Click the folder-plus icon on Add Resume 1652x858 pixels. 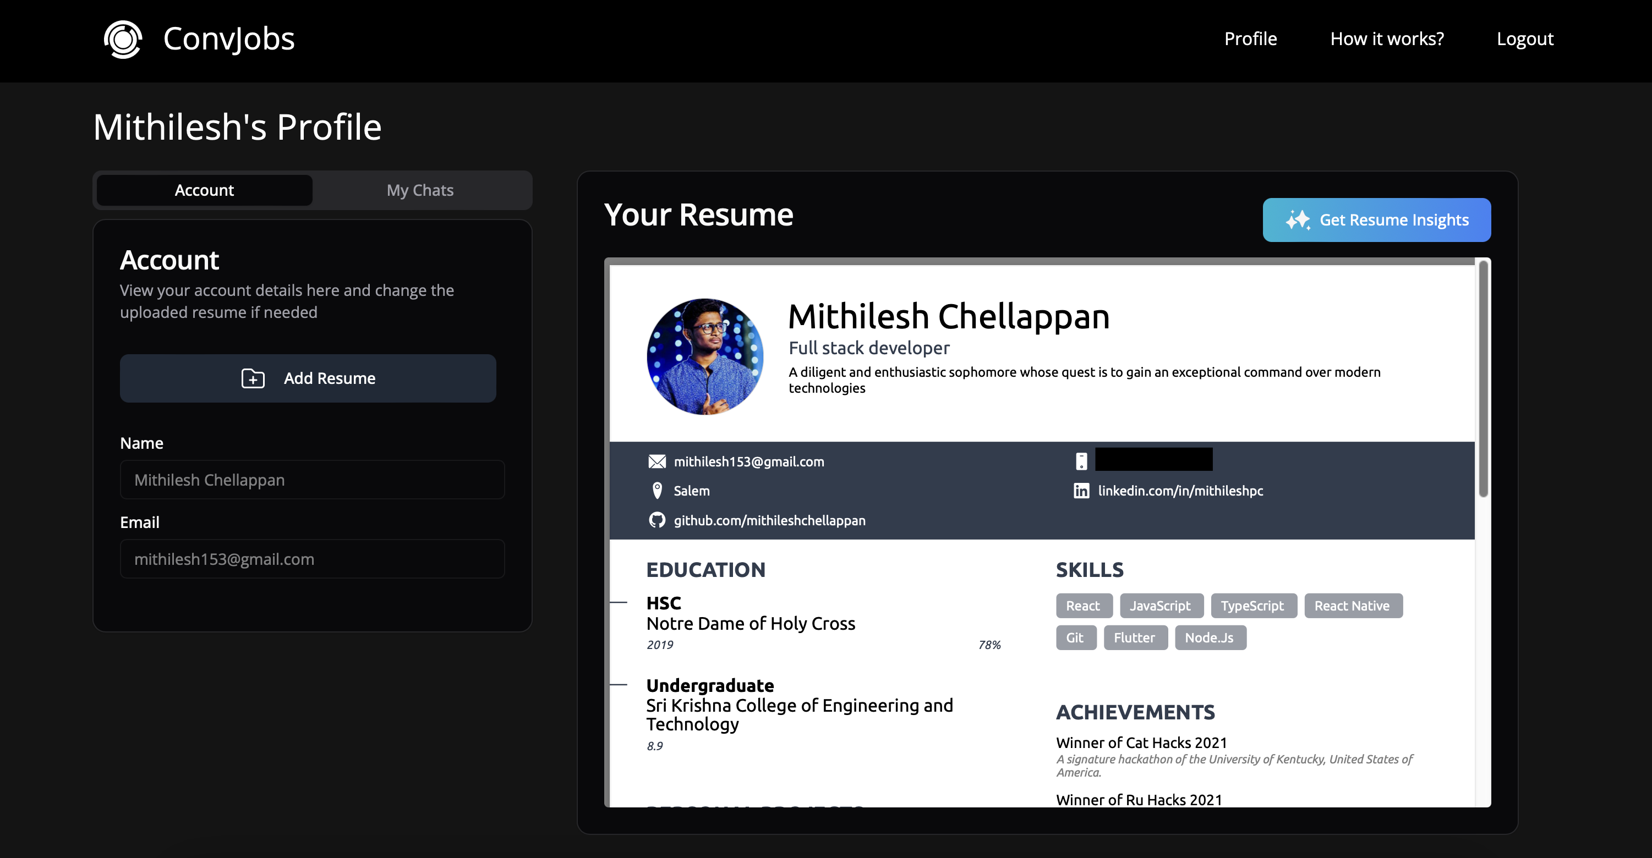253,378
